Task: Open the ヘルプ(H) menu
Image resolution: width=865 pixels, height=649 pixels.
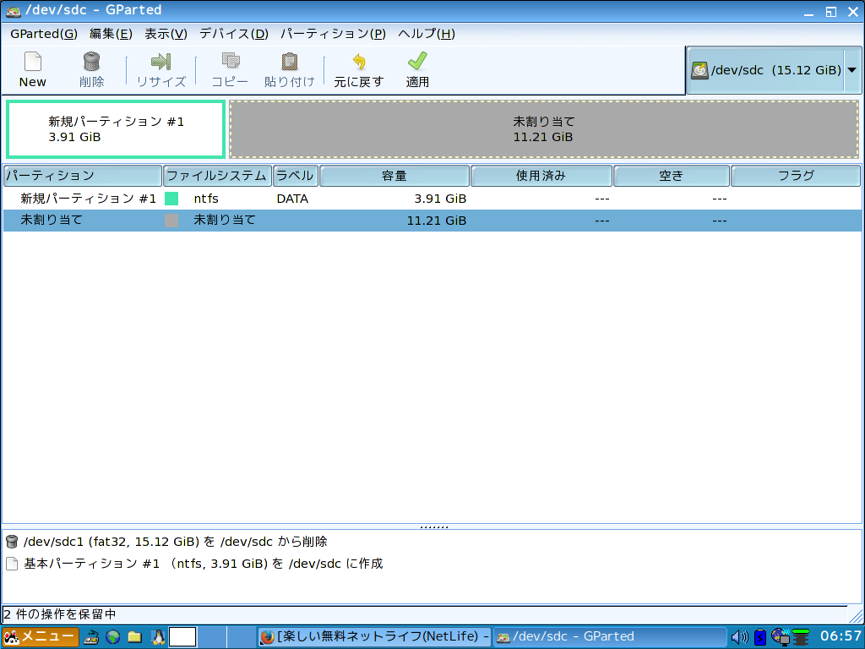Action: tap(427, 34)
